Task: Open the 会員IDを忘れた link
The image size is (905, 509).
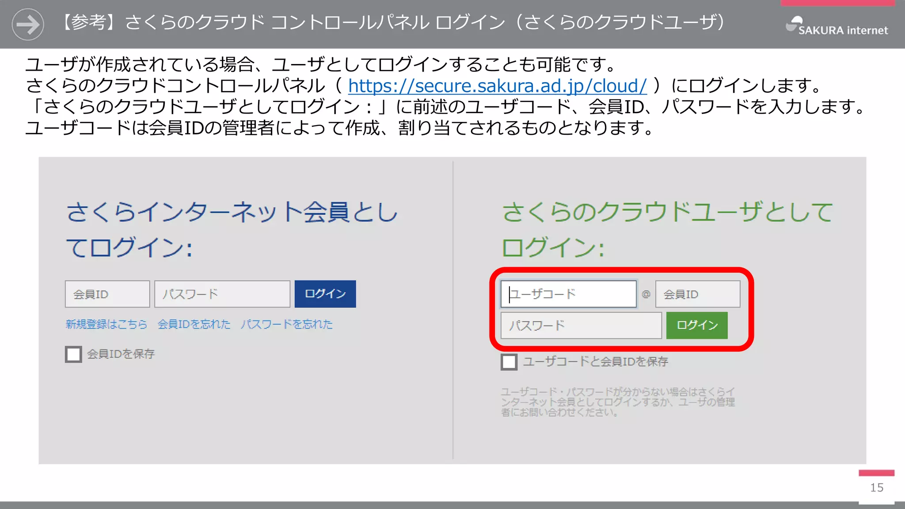Action: click(194, 324)
